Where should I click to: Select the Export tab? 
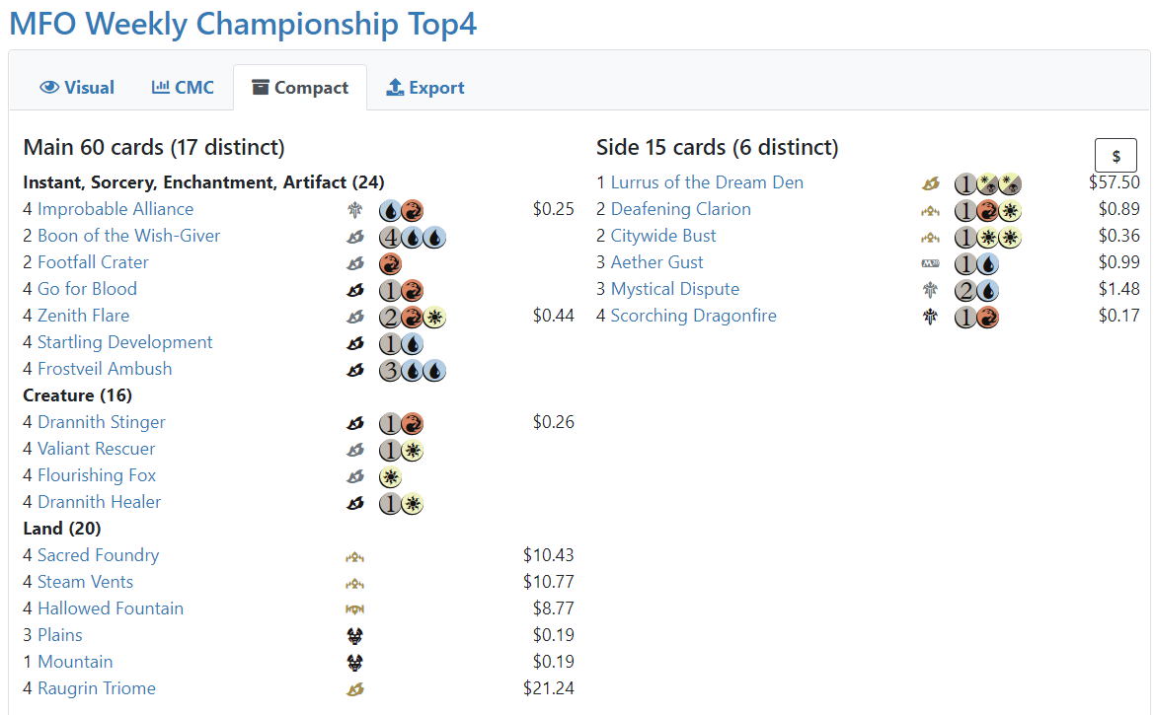coord(424,88)
